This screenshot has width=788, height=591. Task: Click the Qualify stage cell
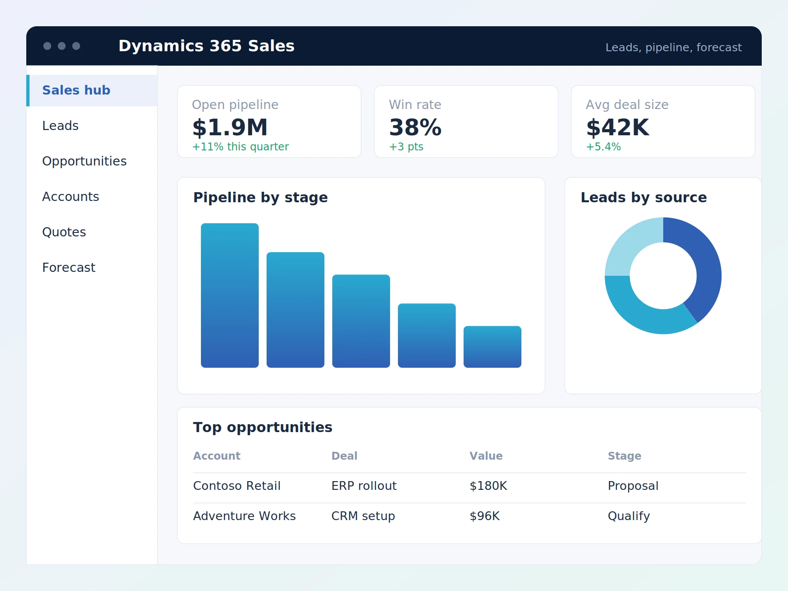[x=629, y=516]
